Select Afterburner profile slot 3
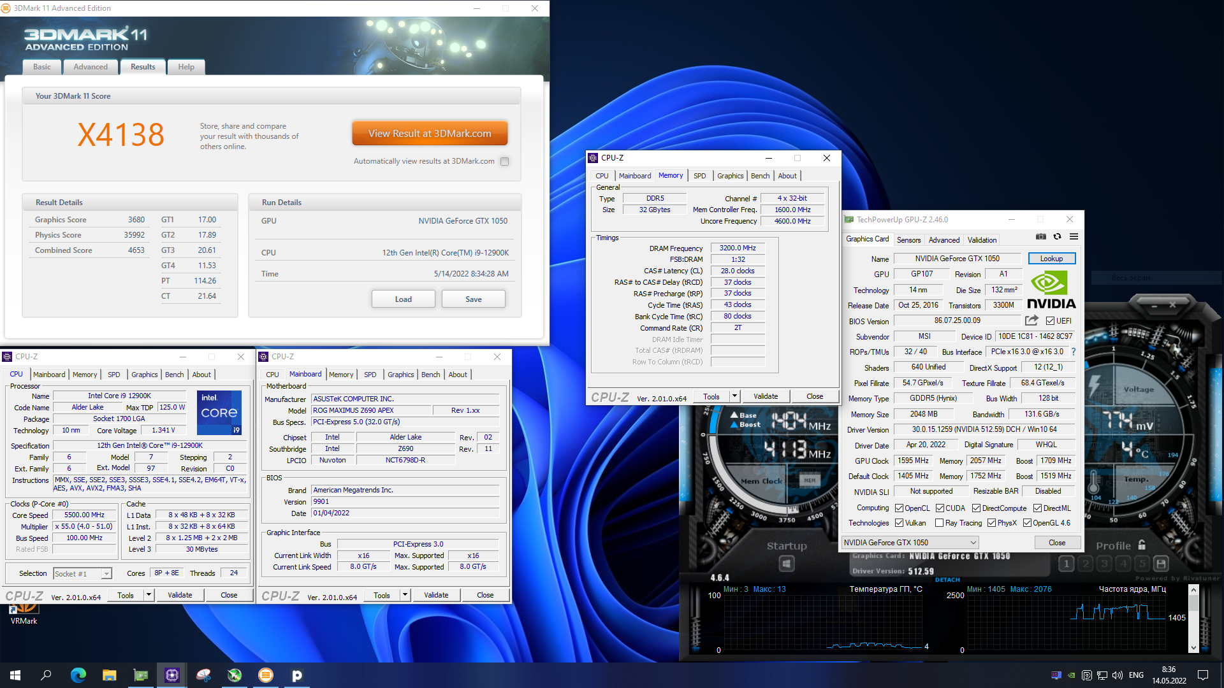The height and width of the screenshot is (688, 1224). coord(1105,564)
